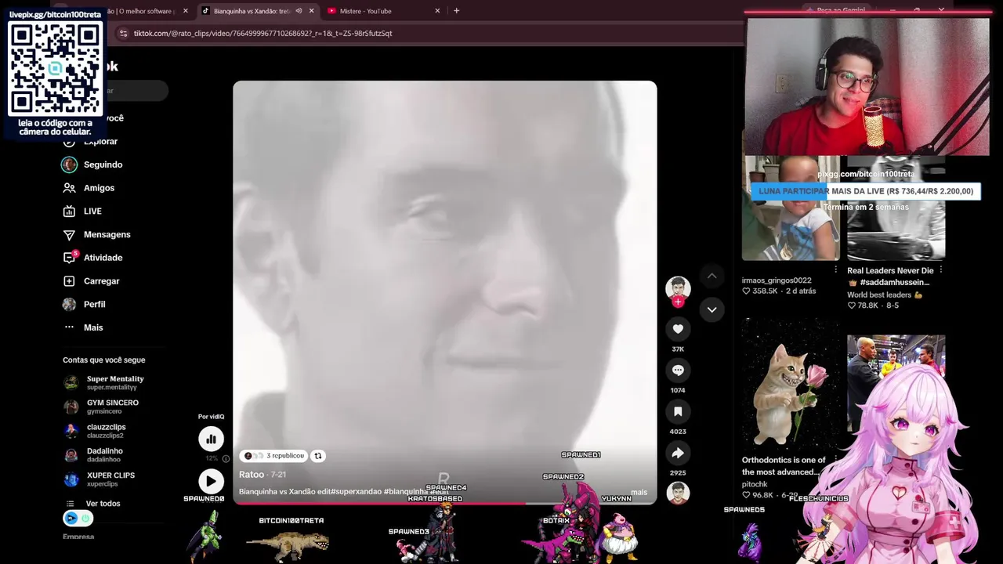Click the vidIQ round play button

tap(211, 481)
